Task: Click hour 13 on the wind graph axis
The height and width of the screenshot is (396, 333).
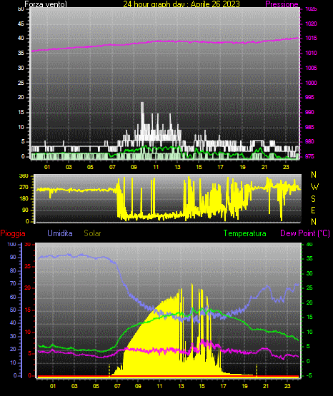Action: [x=177, y=167]
